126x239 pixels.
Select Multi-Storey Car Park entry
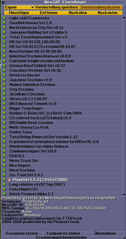[x=61, y=127]
